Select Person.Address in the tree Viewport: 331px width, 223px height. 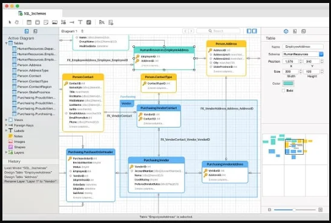pos(29,65)
